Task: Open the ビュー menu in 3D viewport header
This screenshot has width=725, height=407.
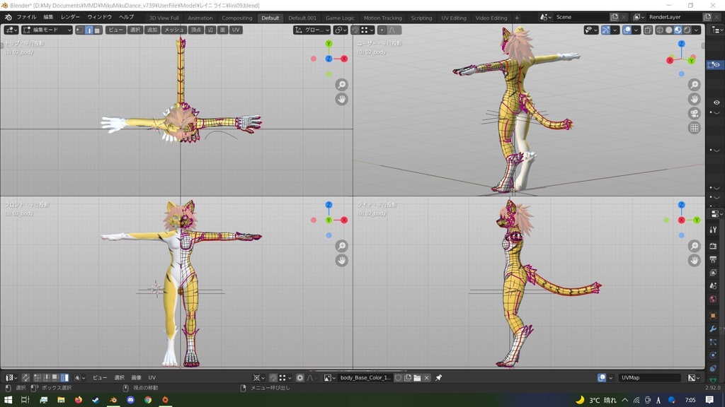Action: pyautogui.click(x=115, y=30)
